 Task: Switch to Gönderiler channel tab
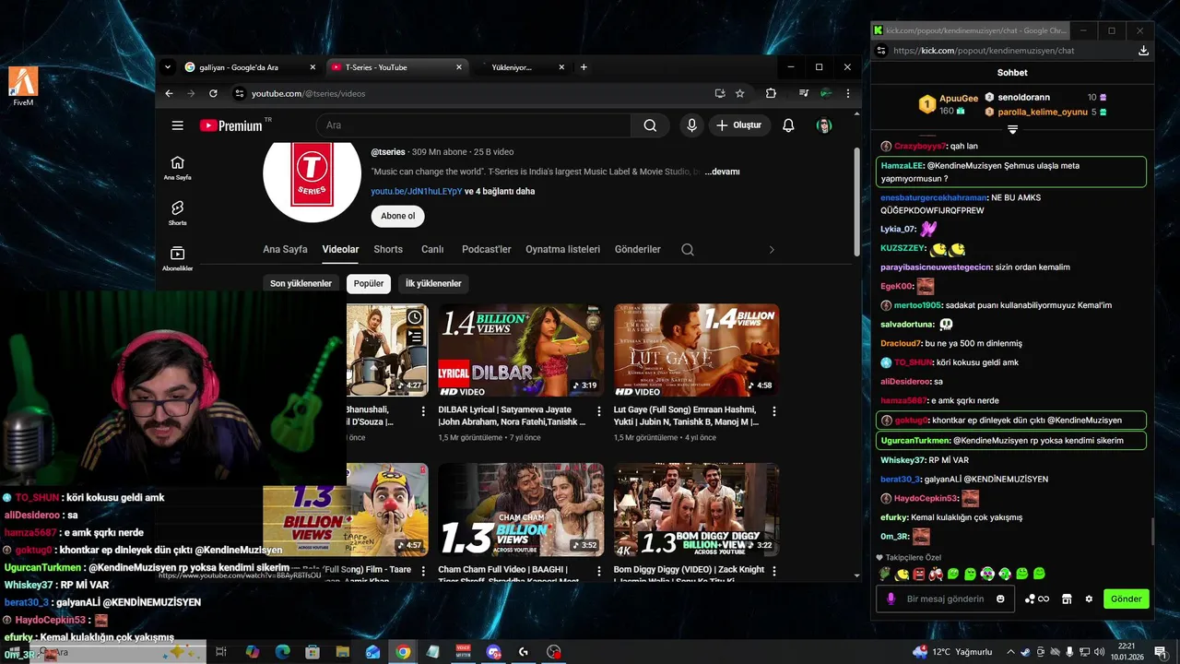tap(637, 249)
